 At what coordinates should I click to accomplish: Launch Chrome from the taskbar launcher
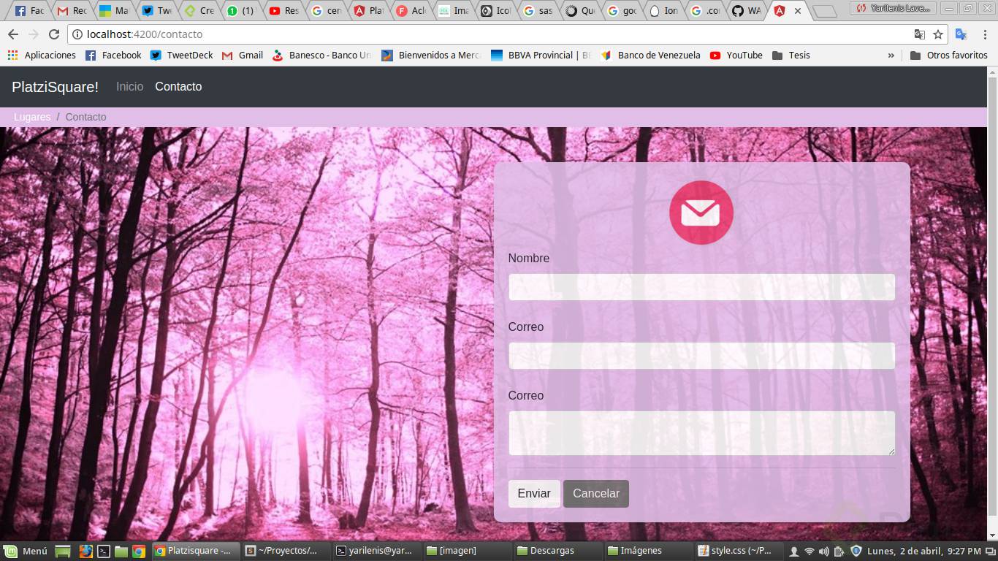click(x=139, y=551)
